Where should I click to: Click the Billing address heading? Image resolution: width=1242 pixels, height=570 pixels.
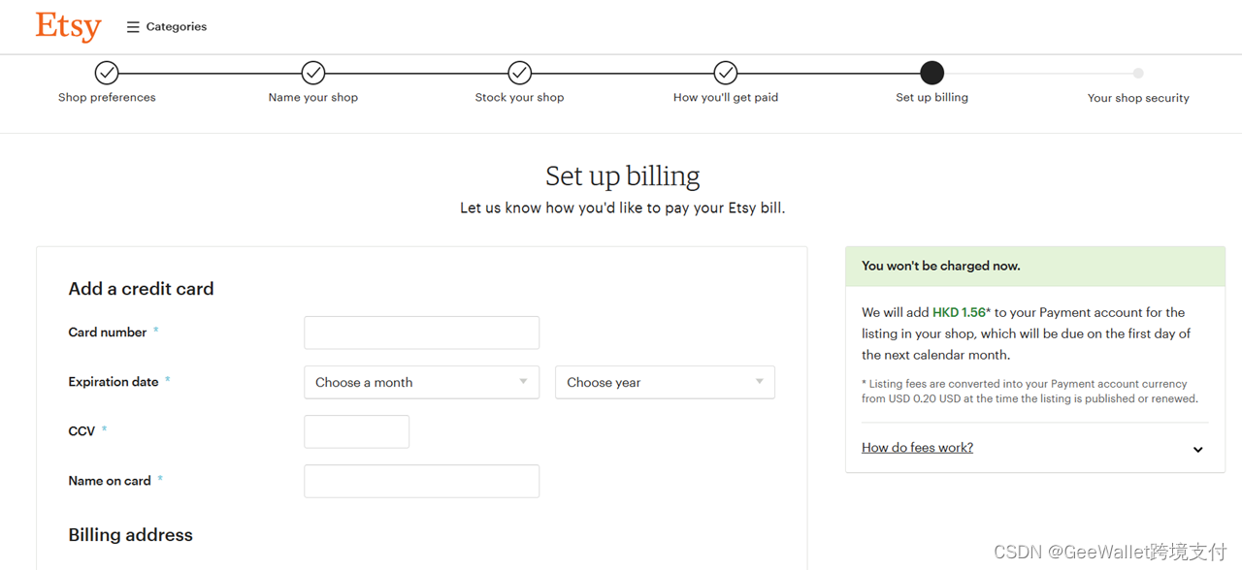(x=130, y=535)
